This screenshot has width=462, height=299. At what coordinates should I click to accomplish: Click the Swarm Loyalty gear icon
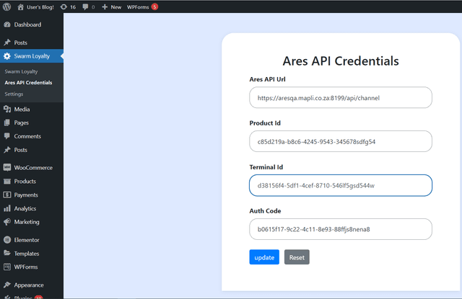[x=7, y=56]
